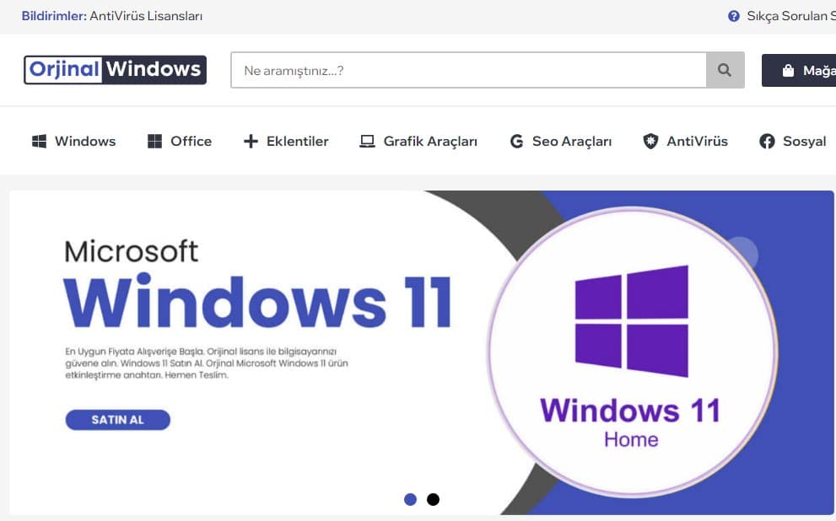Viewport: 836px width, 521px height.
Task: Open the Sosyal menu item
Action: 793,141
